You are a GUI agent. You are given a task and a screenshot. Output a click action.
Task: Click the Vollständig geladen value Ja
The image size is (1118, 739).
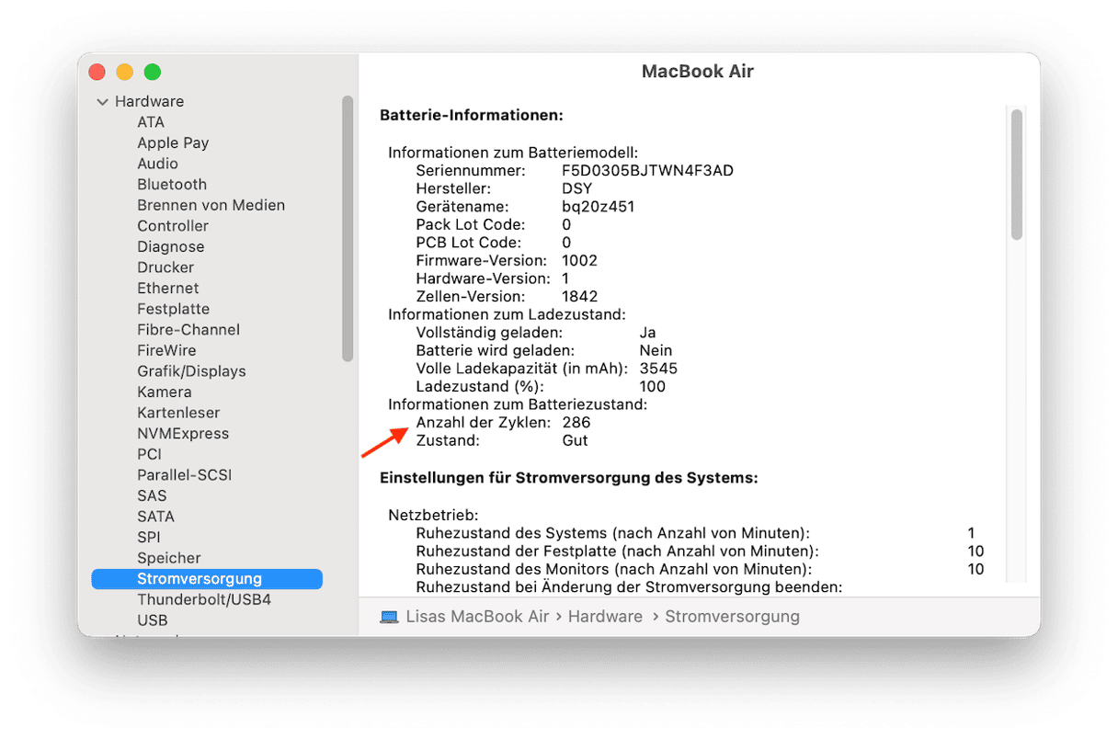tap(647, 333)
